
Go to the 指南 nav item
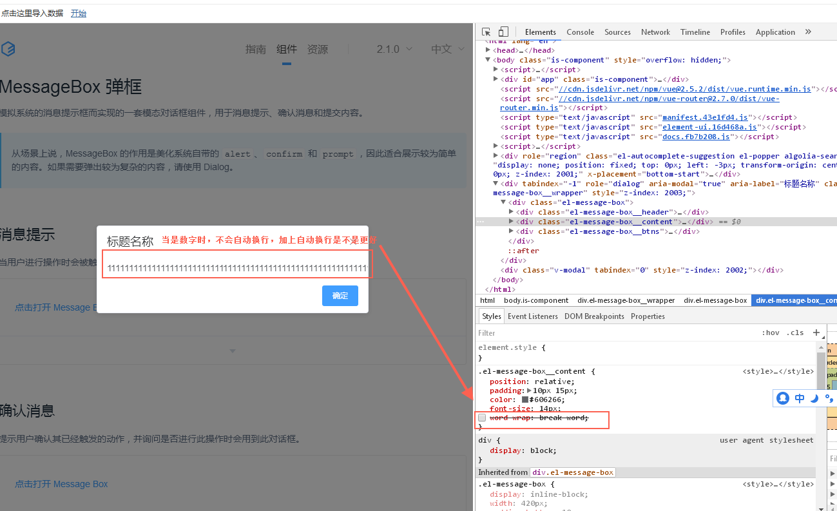point(256,49)
